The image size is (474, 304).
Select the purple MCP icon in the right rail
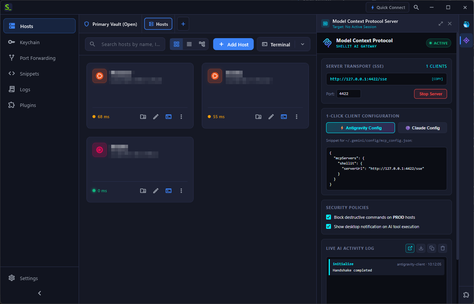click(466, 40)
